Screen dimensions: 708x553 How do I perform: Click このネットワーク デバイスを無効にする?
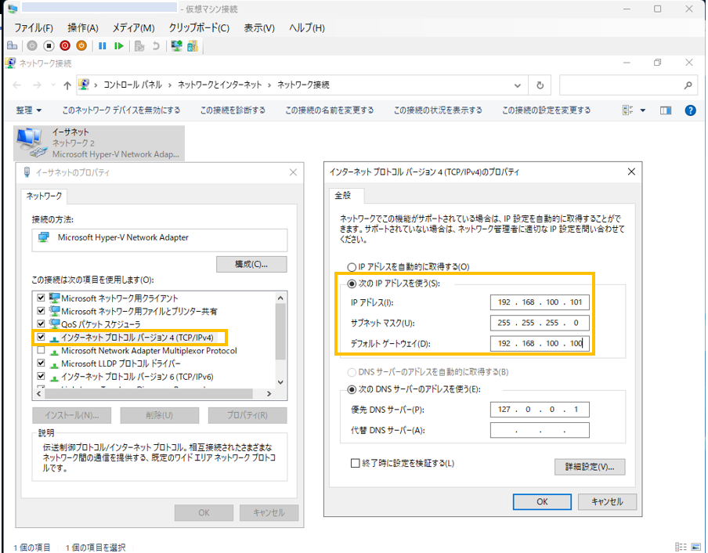click(x=121, y=110)
